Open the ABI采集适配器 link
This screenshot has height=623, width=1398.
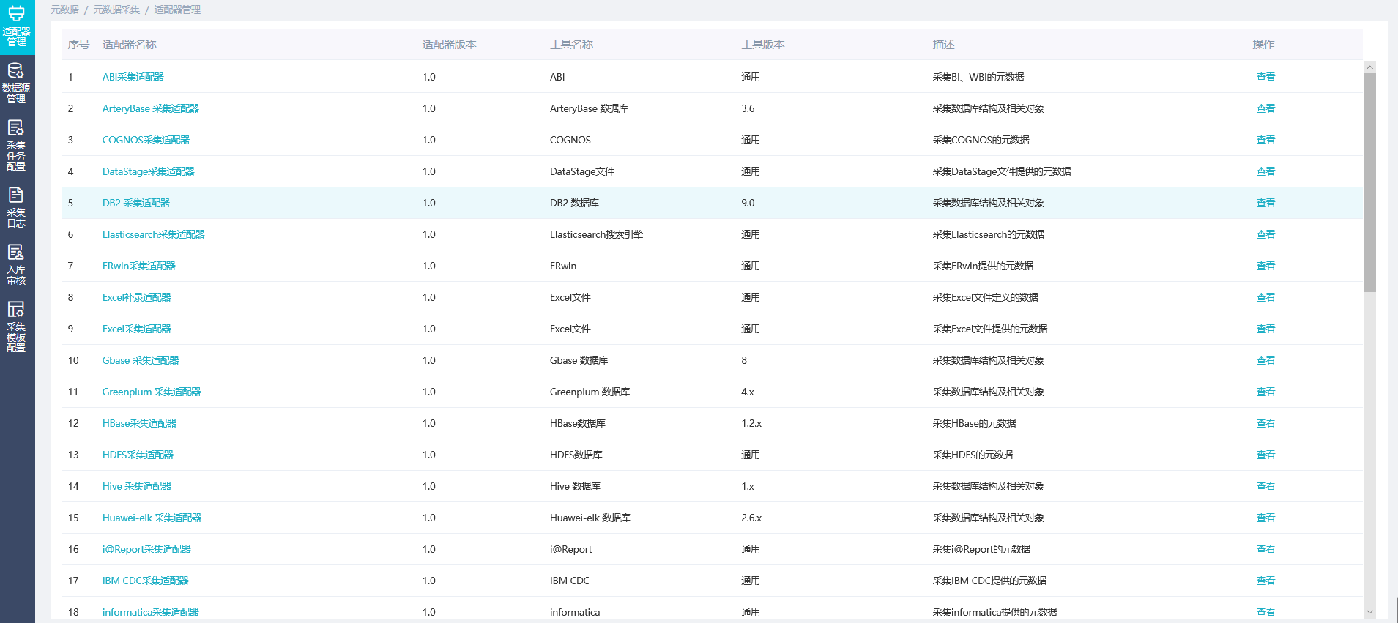(x=133, y=77)
